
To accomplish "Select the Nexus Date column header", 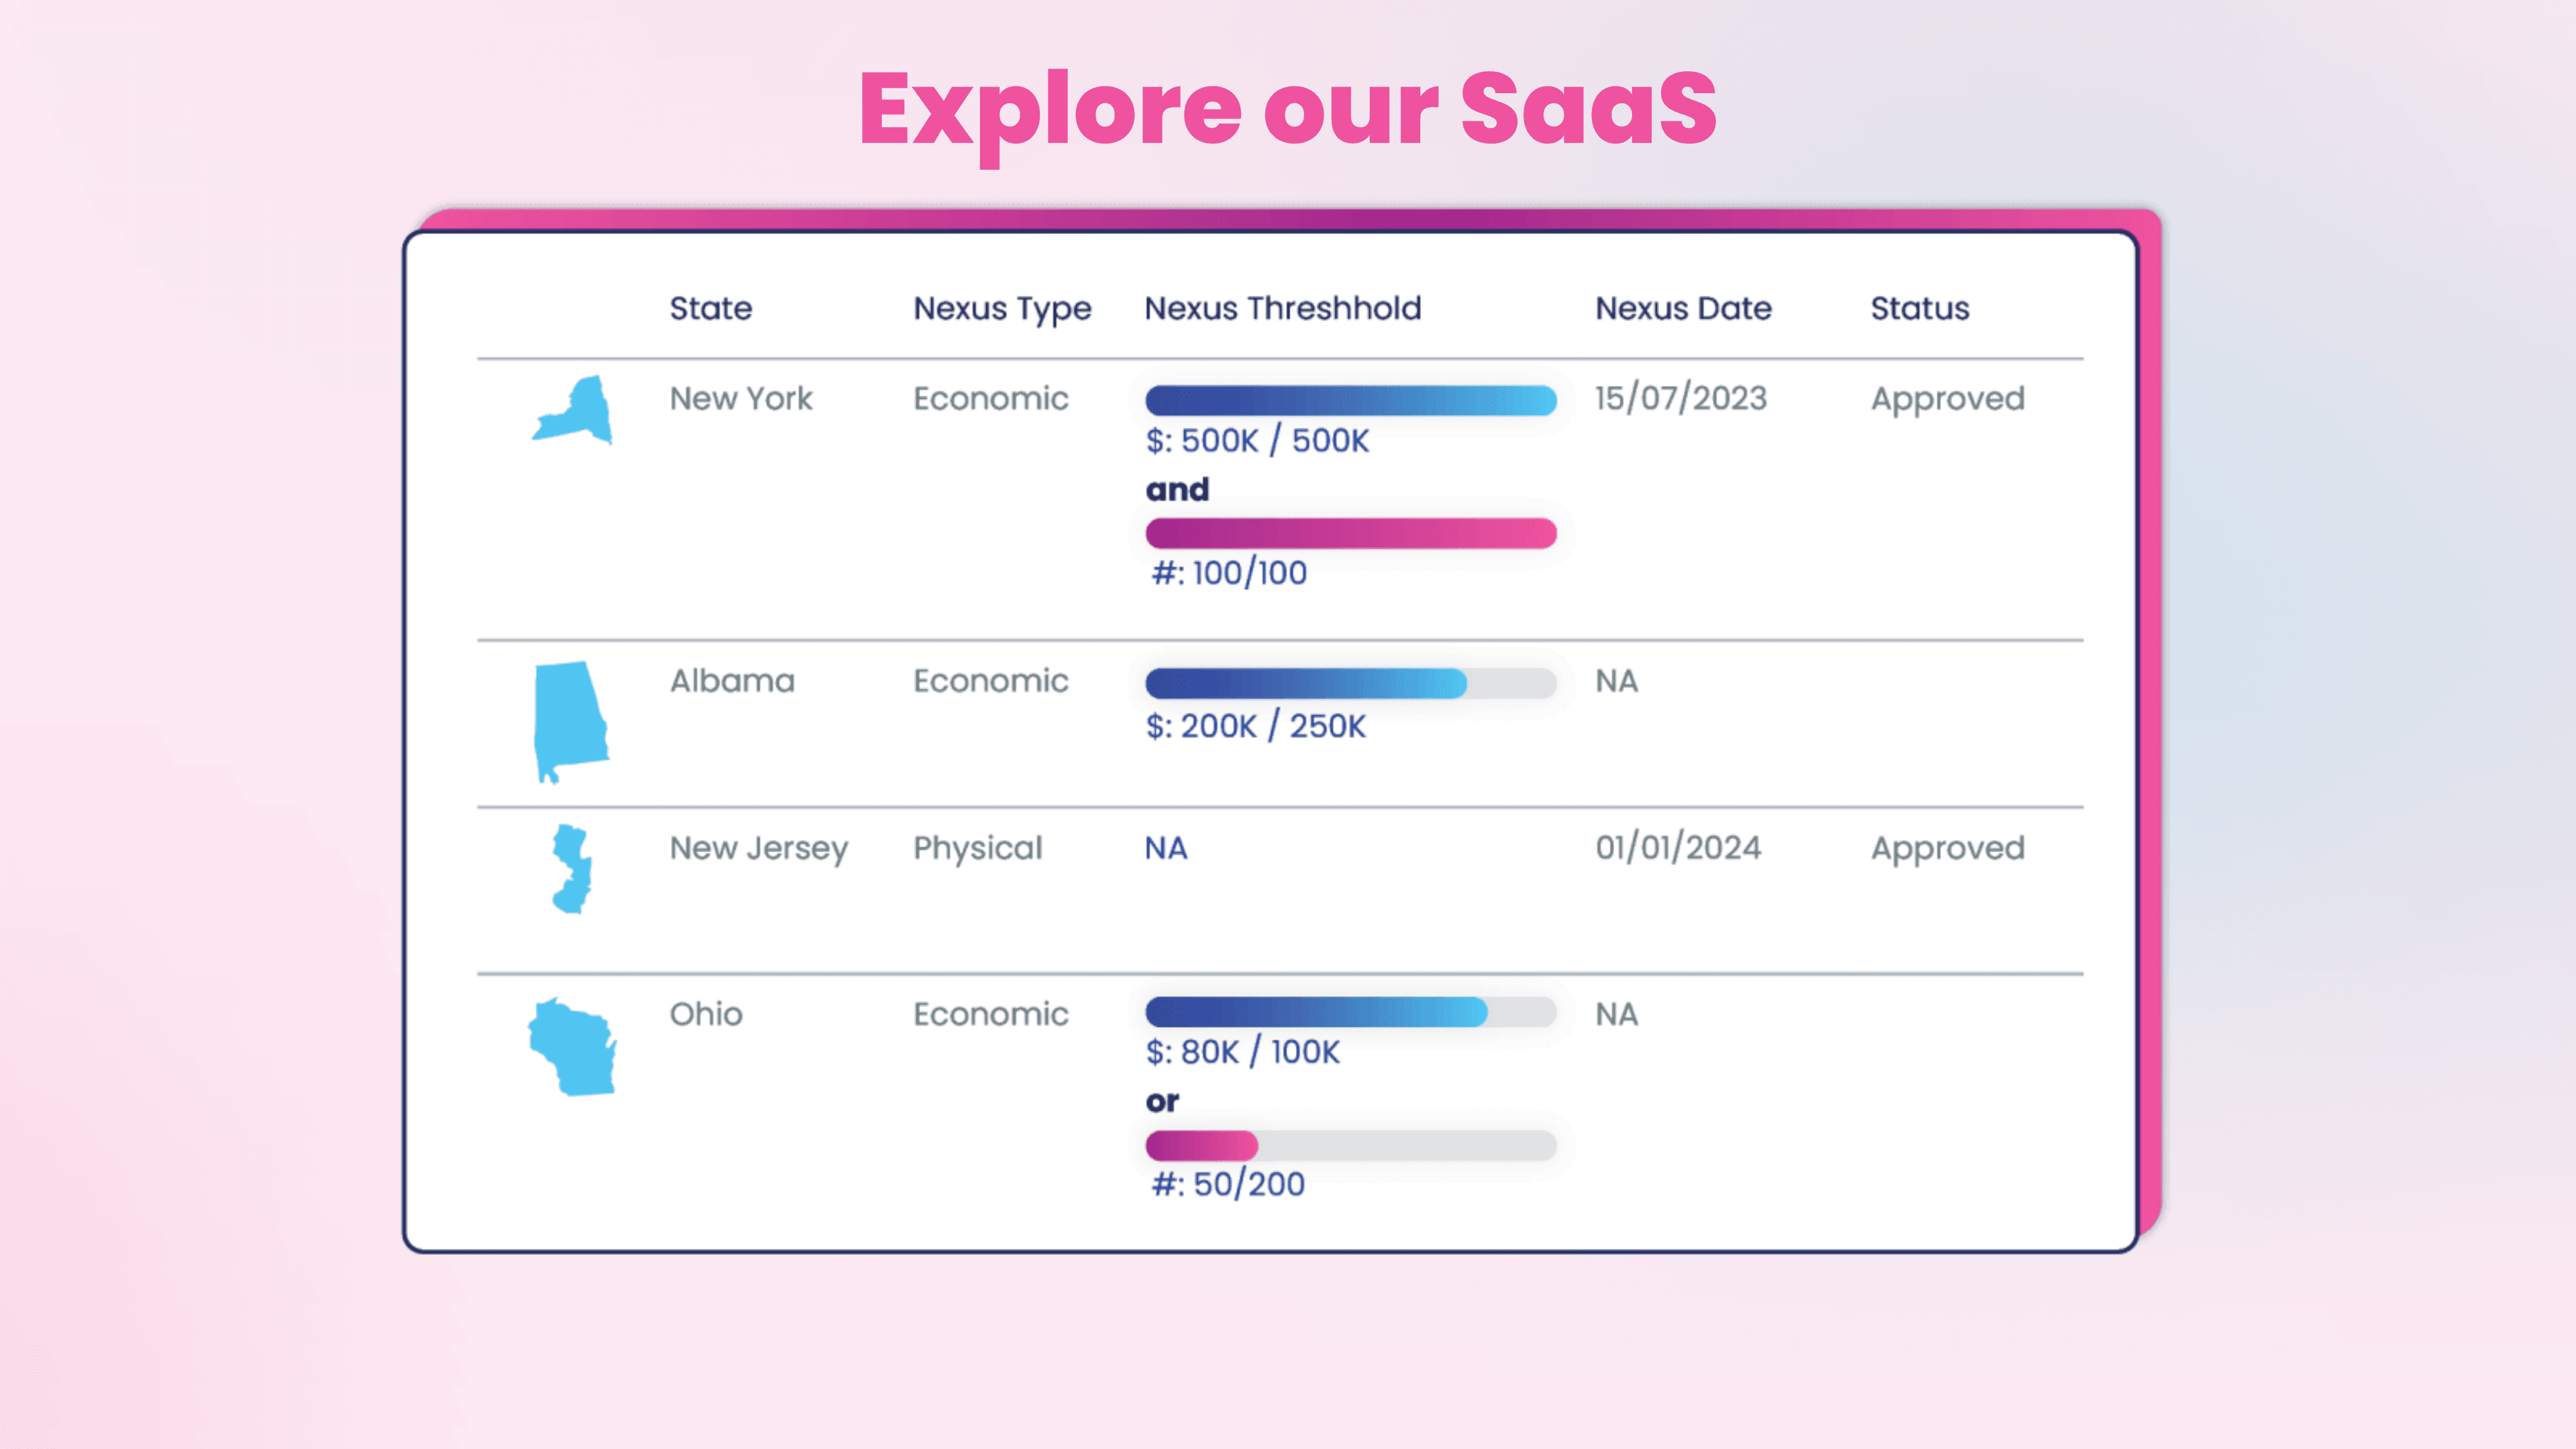I will click(x=1683, y=308).
